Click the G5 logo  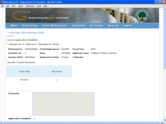point(21,16)
